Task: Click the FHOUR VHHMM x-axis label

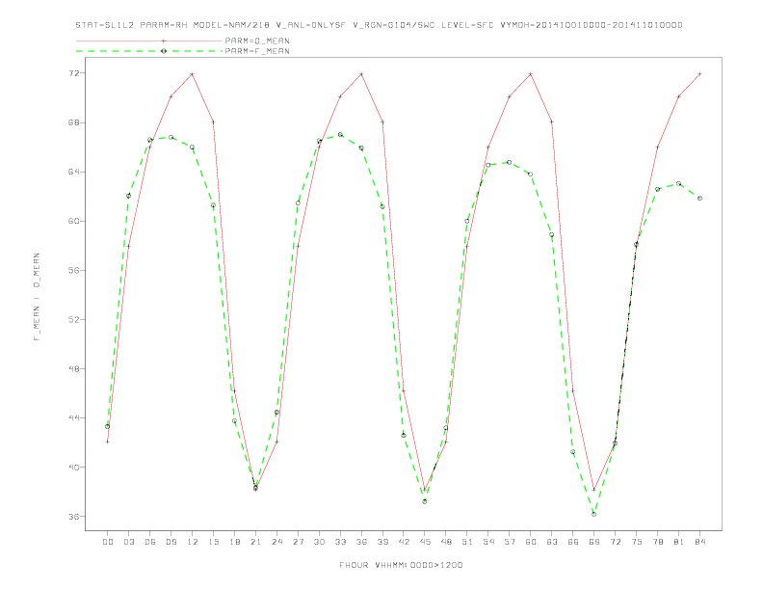Action: tap(401, 565)
